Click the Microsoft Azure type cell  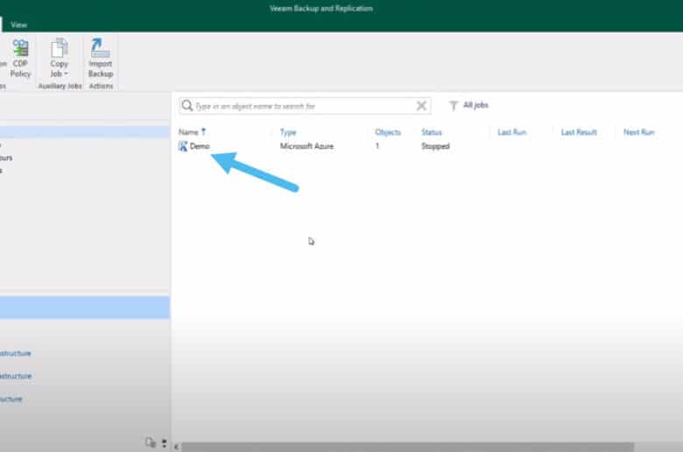click(x=306, y=146)
